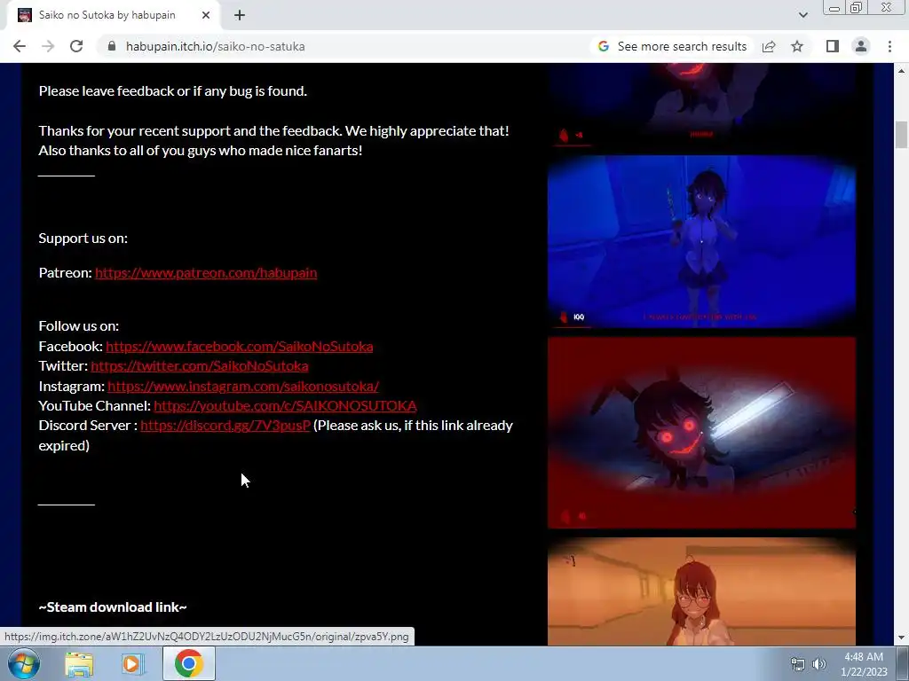909x681 pixels.
Task: Click the scrollbar down arrow
Action: pos(901,638)
